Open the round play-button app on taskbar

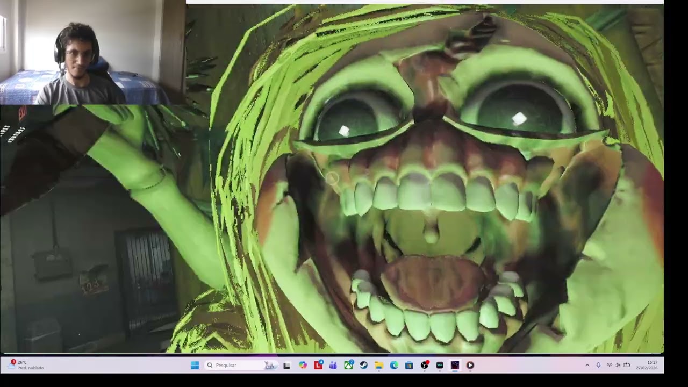(470, 365)
